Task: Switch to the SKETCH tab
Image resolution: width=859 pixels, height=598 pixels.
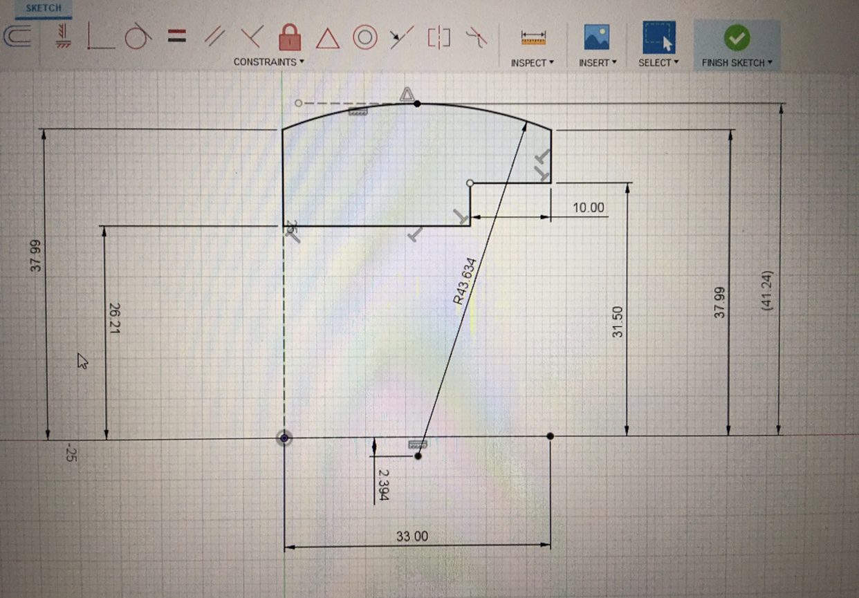Action: (44, 8)
